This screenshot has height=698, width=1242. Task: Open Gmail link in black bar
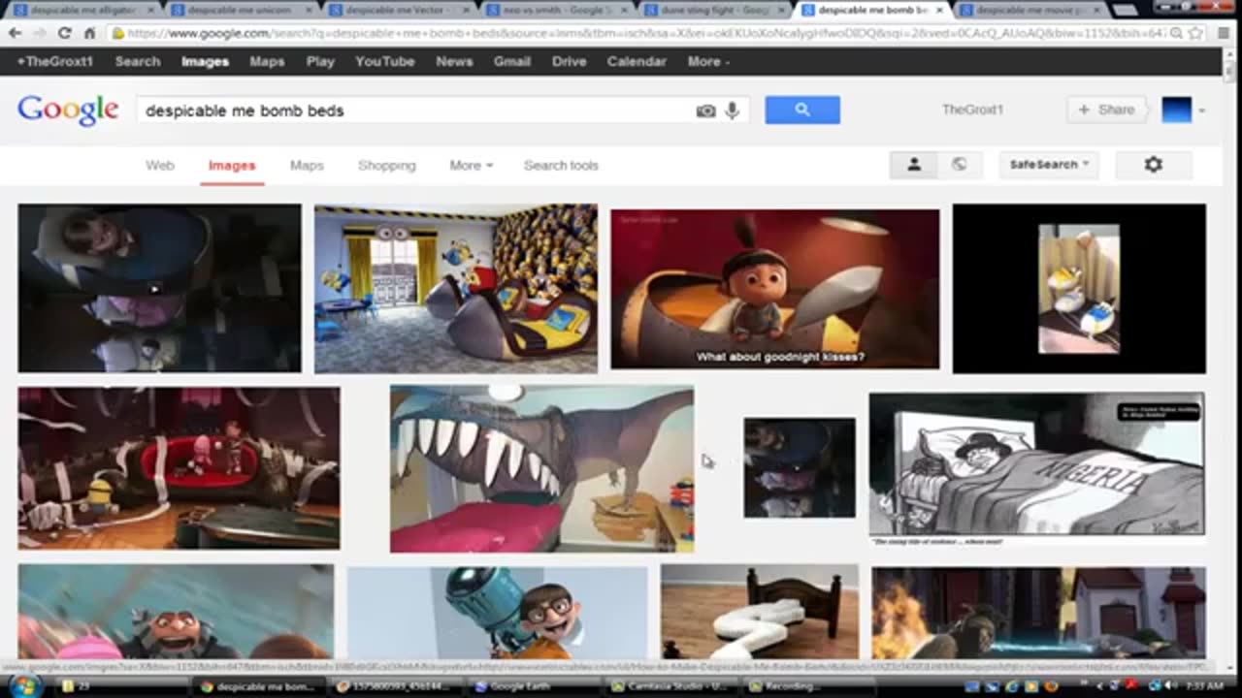(x=511, y=61)
